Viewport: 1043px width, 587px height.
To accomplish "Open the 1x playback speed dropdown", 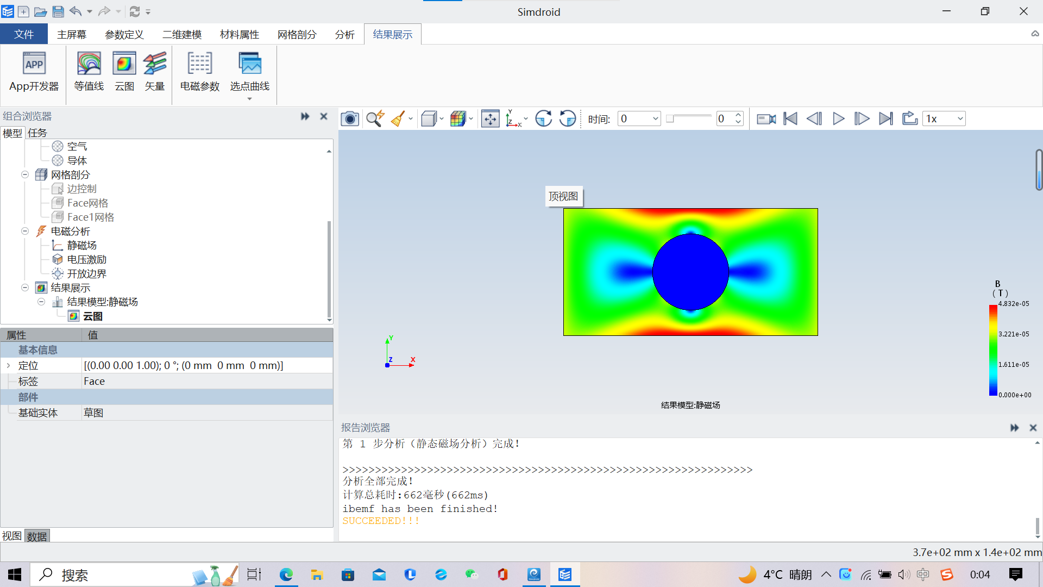I will click(x=944, y=118).
